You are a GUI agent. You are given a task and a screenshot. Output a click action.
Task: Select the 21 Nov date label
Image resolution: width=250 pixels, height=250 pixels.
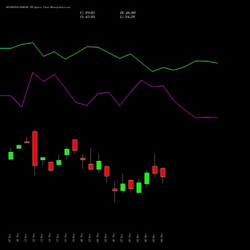[89, 238]
